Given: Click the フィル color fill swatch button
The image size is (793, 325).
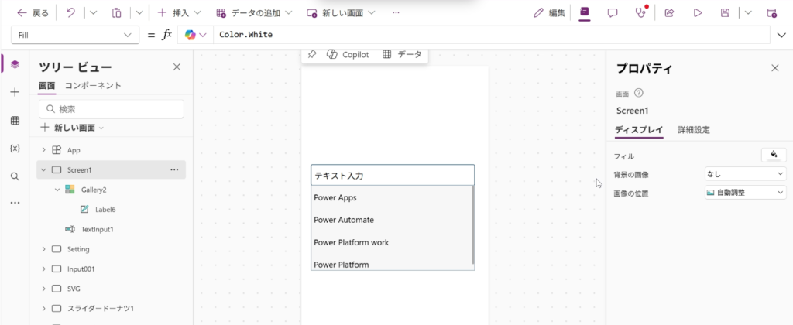Looking at the screenshot, I should [774, 155].
